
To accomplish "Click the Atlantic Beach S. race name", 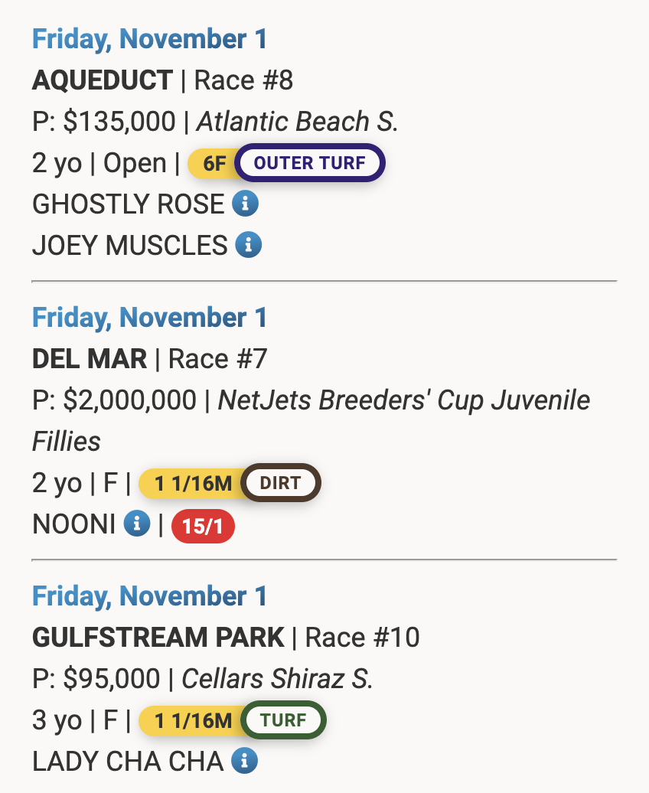I will coord(298,122).
